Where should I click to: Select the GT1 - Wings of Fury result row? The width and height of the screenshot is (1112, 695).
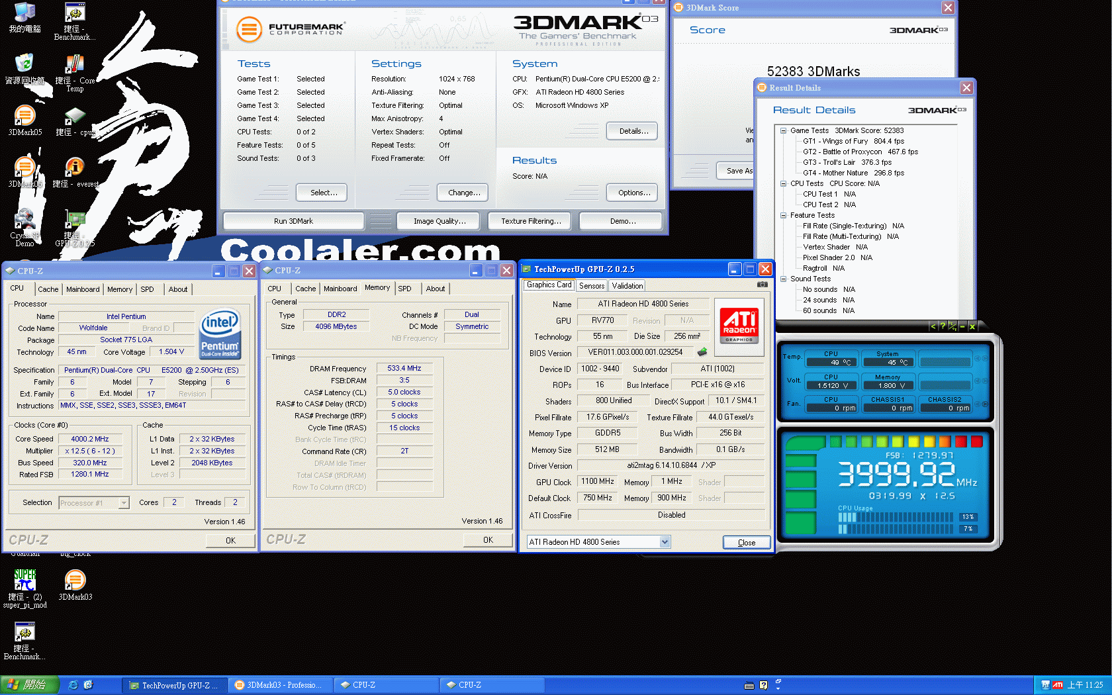853,141
